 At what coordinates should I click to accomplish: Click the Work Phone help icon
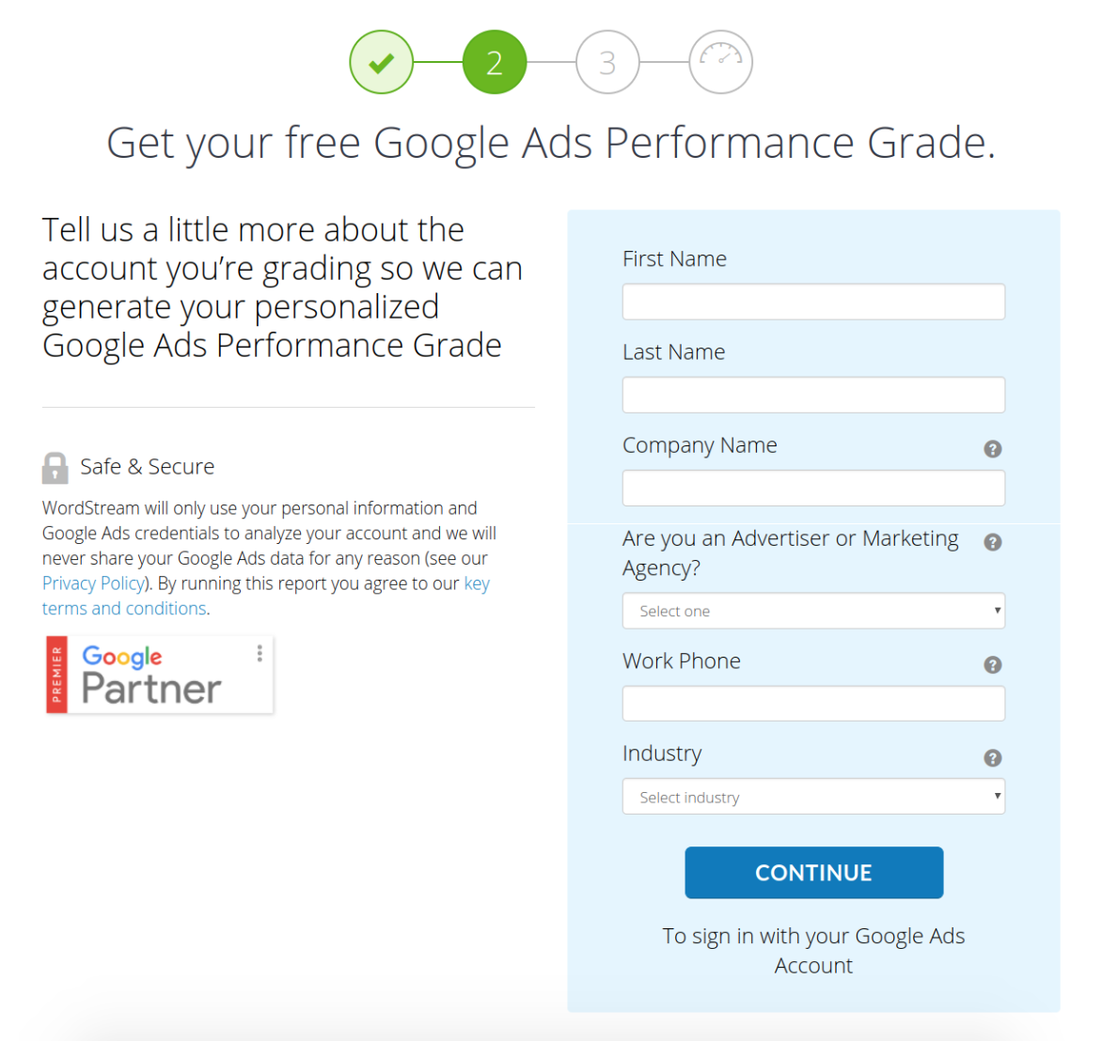(992, 665)
